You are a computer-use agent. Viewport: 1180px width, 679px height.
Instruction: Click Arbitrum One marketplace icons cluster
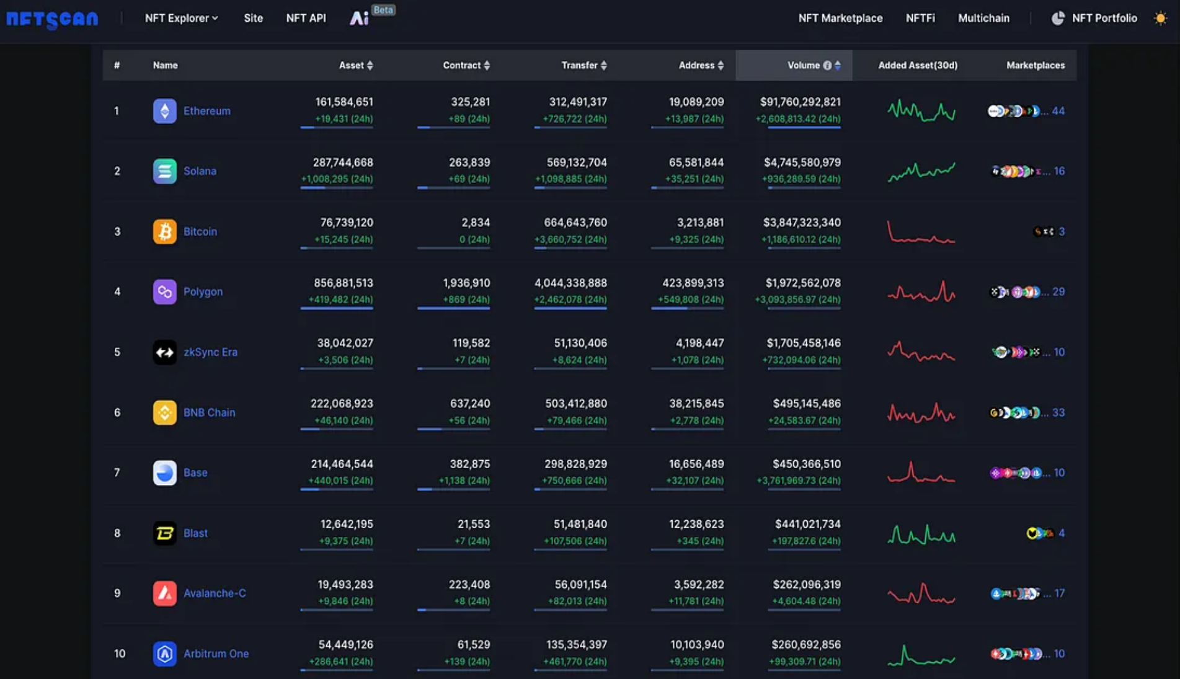(1016, 654)
